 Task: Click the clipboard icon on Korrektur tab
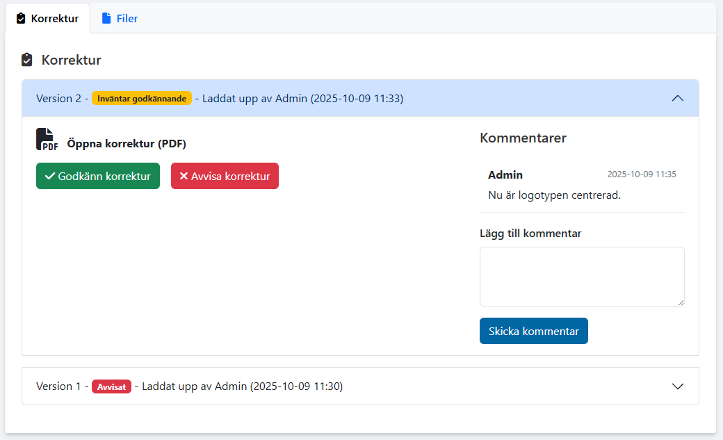coord(21,19)
